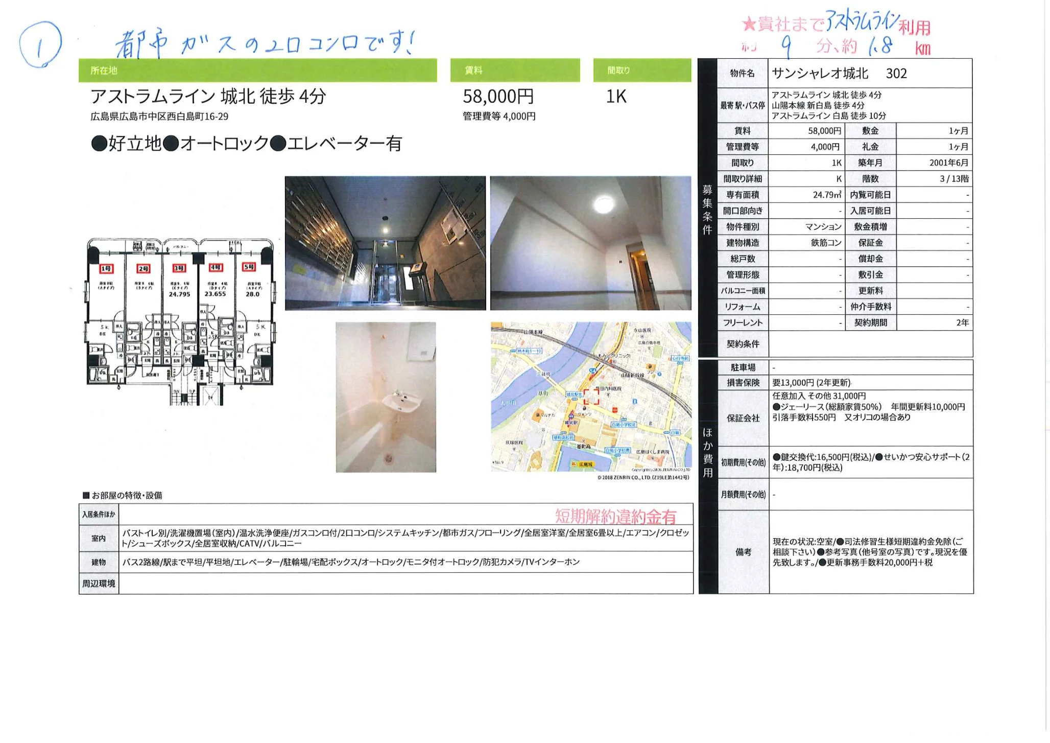
Task: Click the 物件名 サンシャレオ城北 302 entry
Action: click(838, 73)
